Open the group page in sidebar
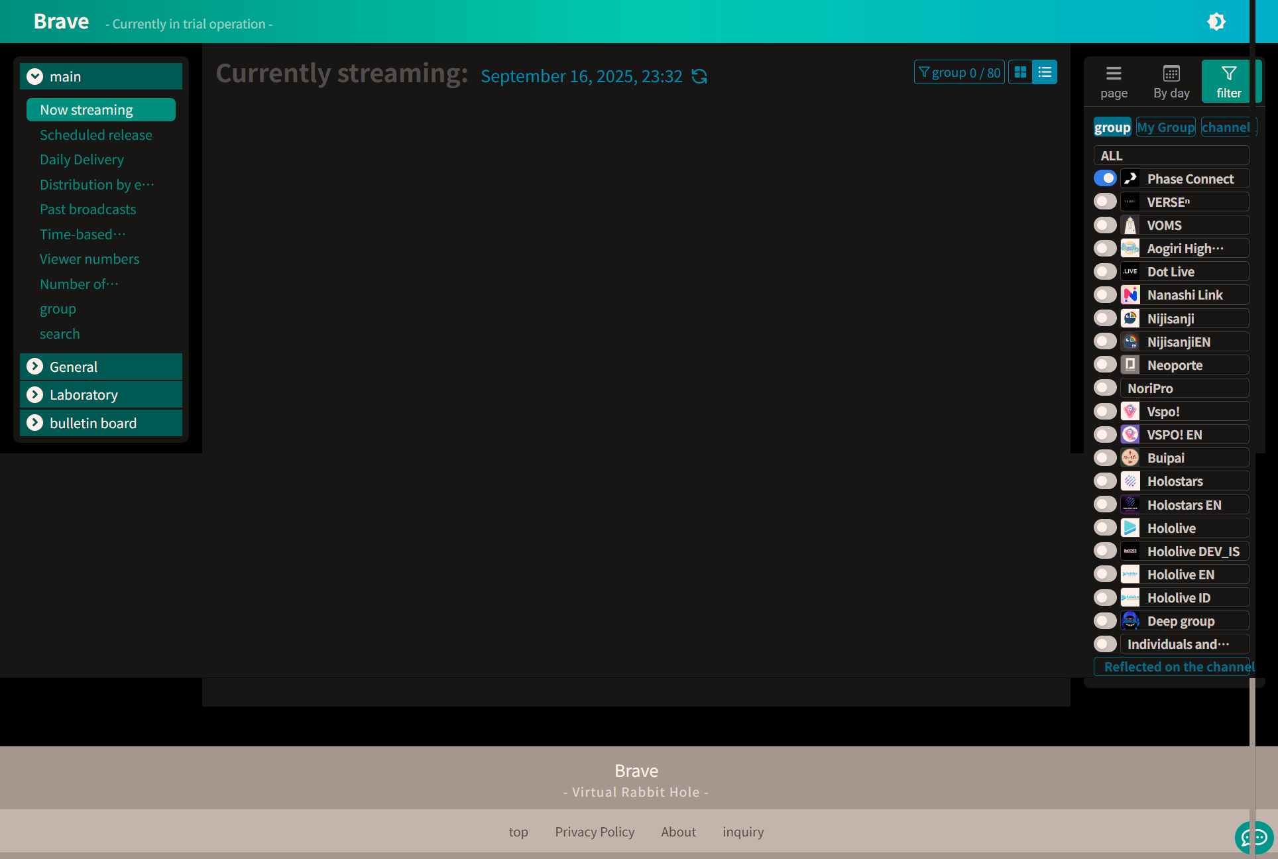Viewport: 1278px width, 859px height. pyautogui.click(x=58, y=309)
